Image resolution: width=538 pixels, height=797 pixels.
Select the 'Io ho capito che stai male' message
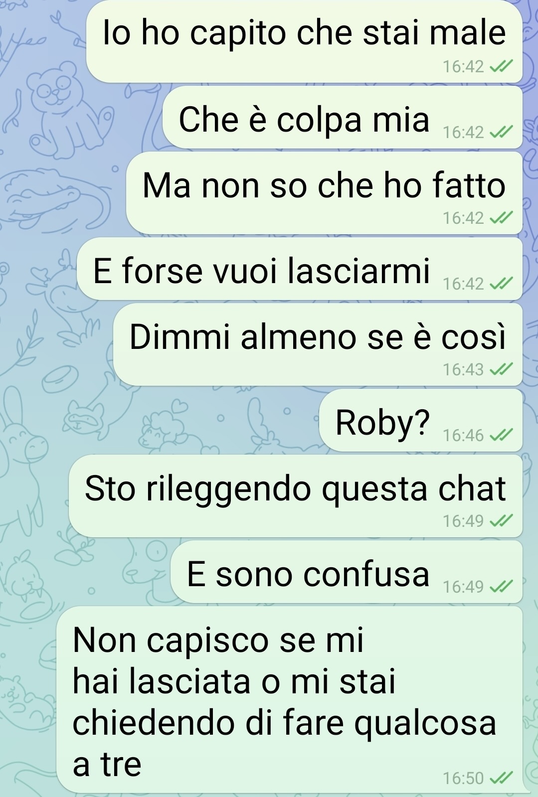point(304,42)
